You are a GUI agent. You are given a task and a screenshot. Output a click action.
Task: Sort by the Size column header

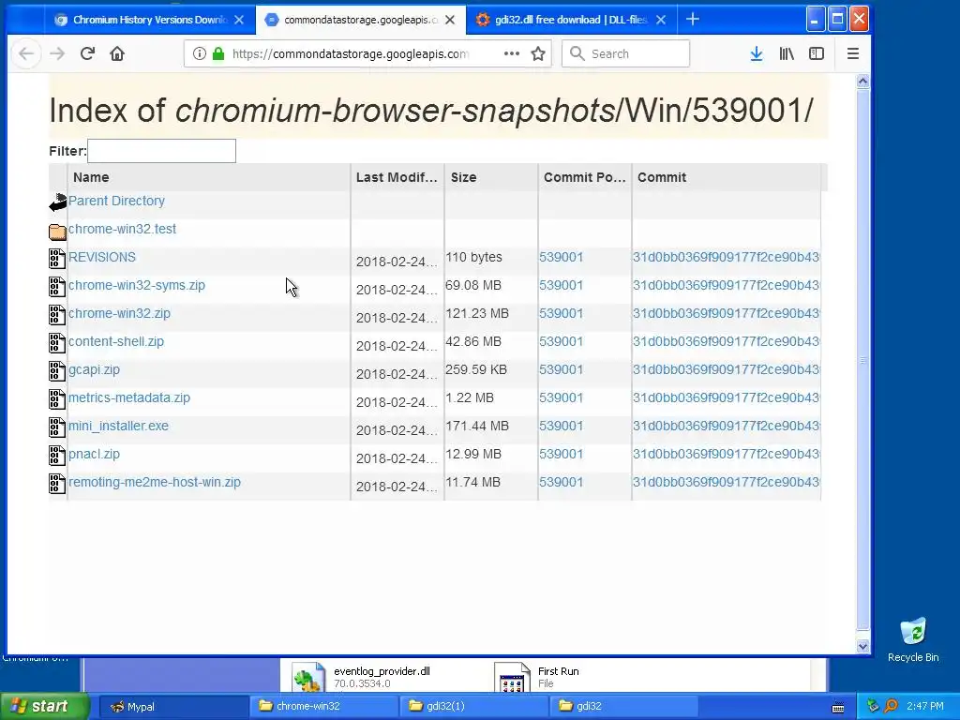(491, 177)
